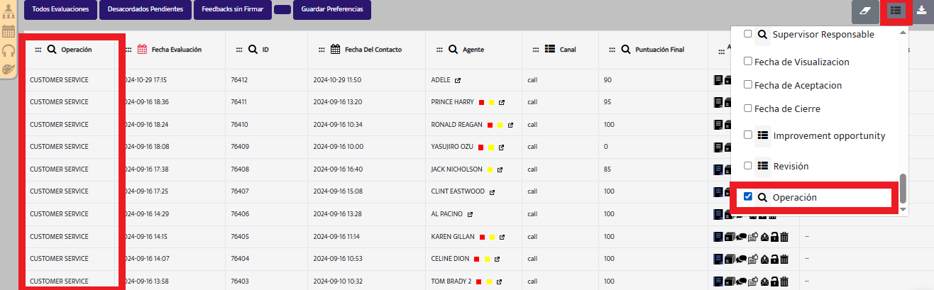Image resolution: width=934 pixels, height=290 pixels.
Task: Open CLINT EASTWOOD external link icon
Action: pyautogui.click(x=493, y=191)
